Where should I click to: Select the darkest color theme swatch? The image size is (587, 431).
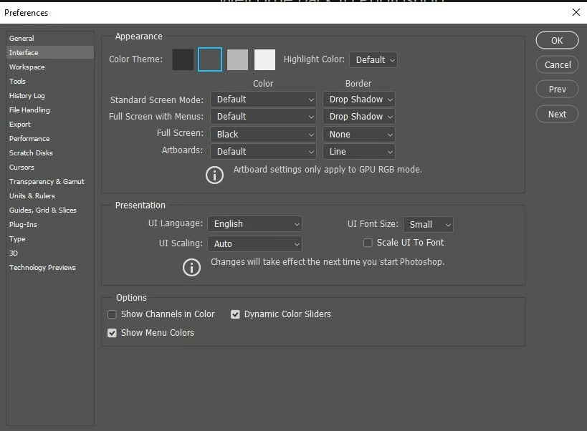(x=183, y=59)
